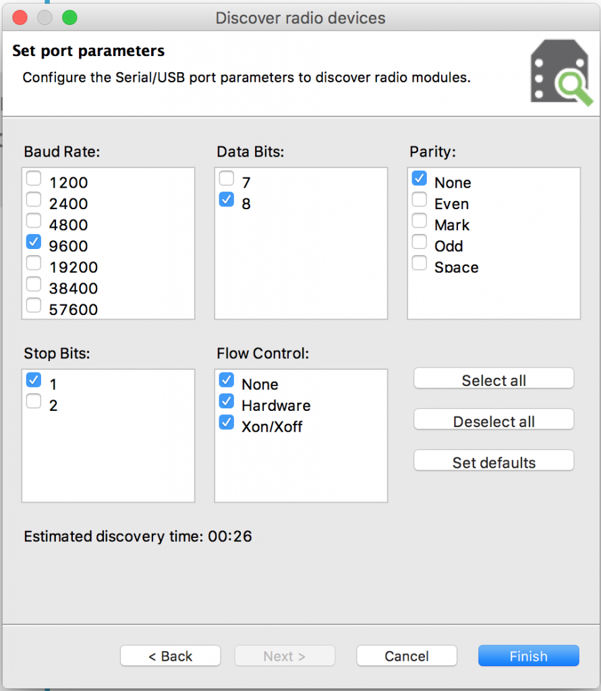Toggle the 2 stop bits checkbox
Image resolution: width=601 pixels, height=691 pixels.
point(33,401)
